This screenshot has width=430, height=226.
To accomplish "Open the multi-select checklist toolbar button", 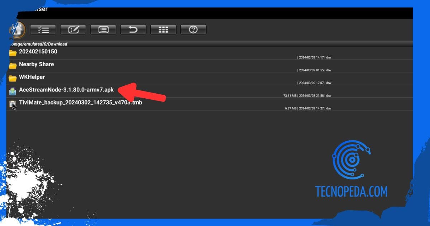I will coord(43,29).
